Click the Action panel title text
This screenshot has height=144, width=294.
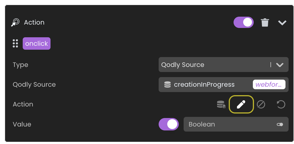tap(34, 23)
